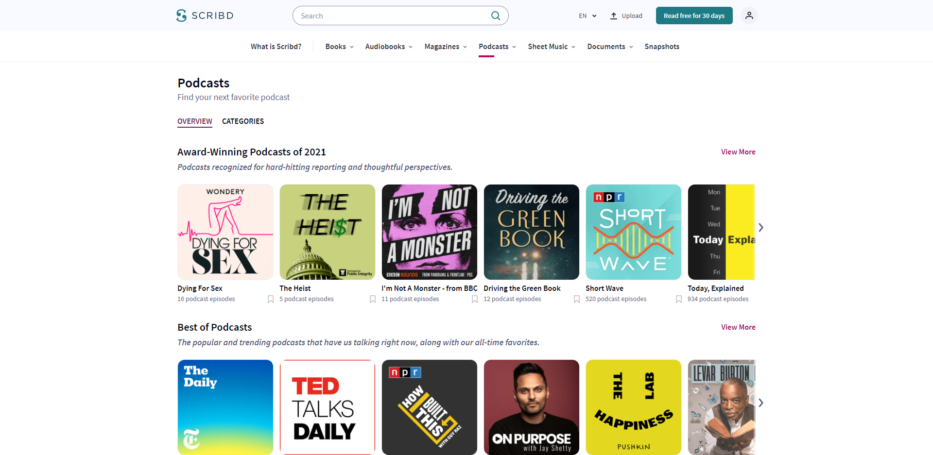The width and height of the screenshot is (933, 455).
Task: Click I'm Not A Monster title
Action: [x=430, y=288]
